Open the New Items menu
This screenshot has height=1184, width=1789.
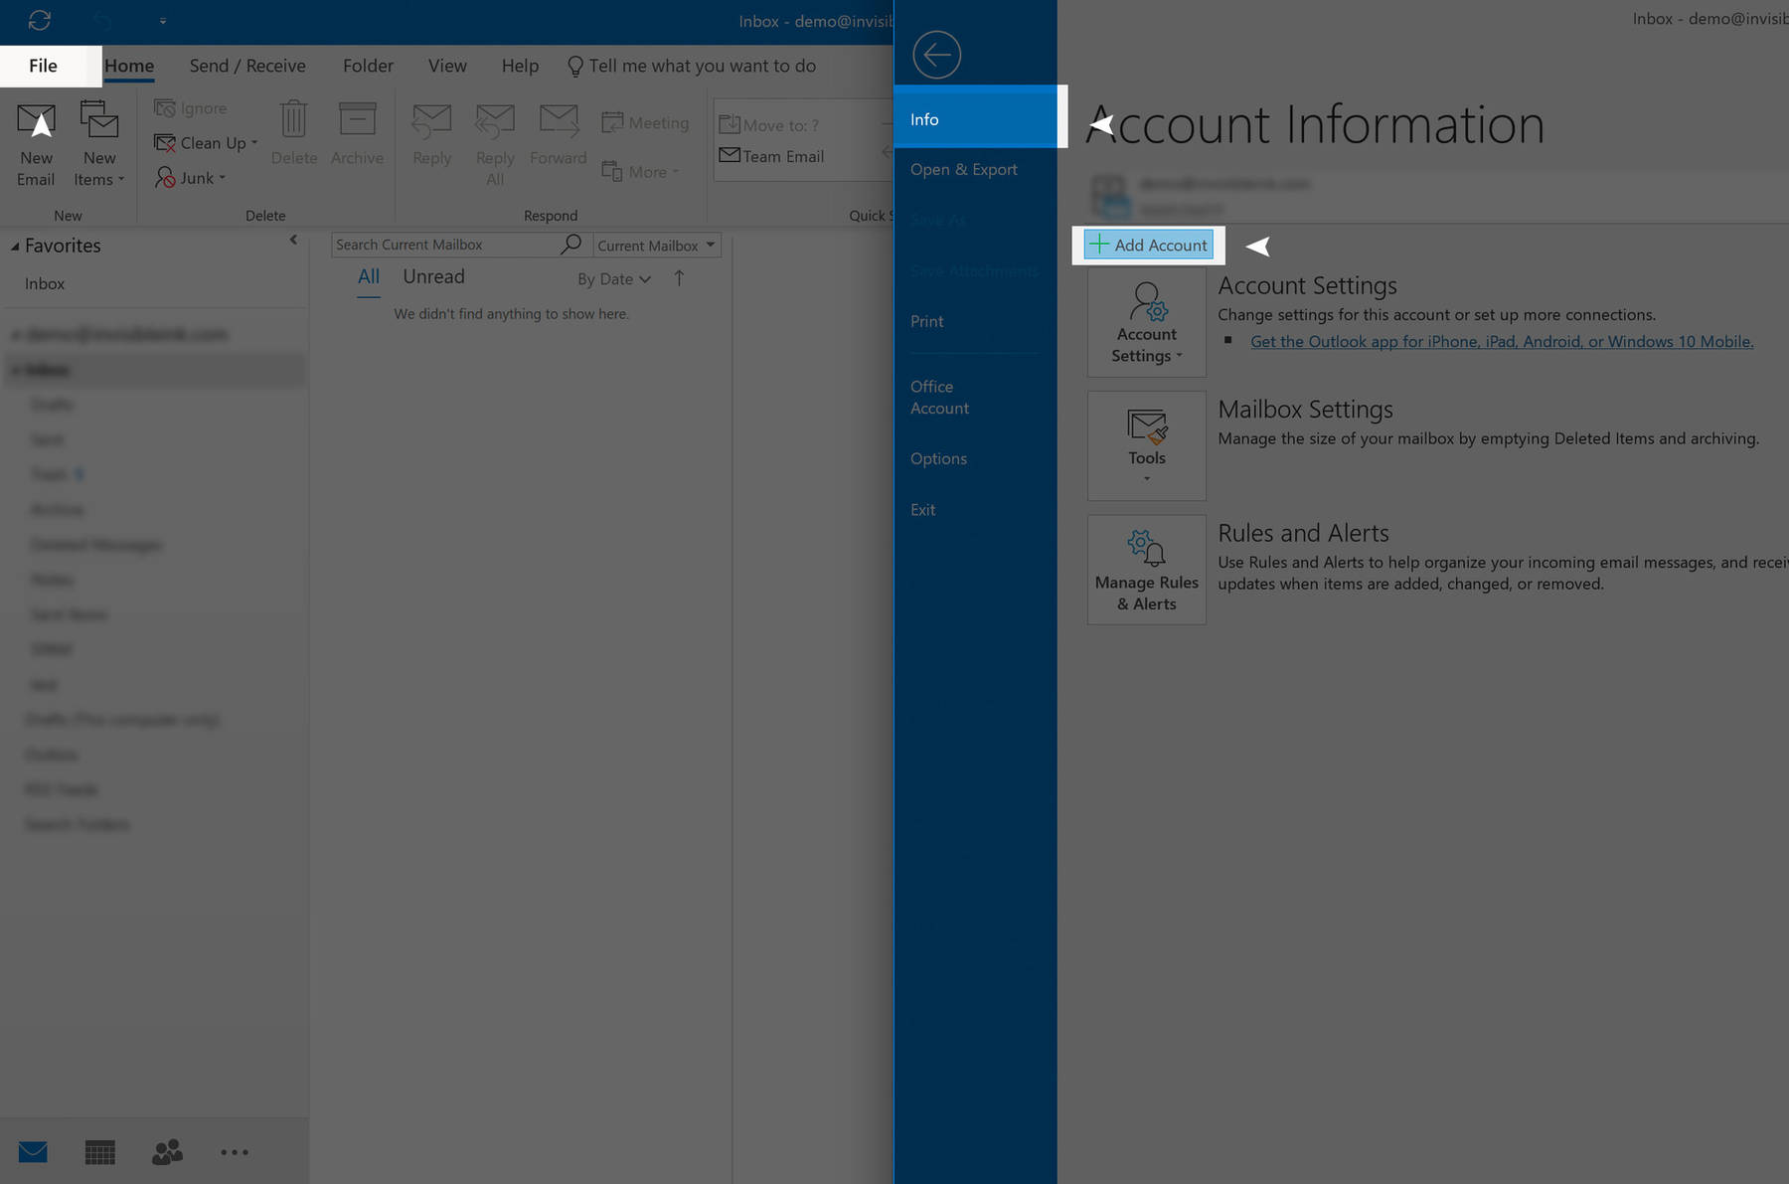(x=99, y=145)
